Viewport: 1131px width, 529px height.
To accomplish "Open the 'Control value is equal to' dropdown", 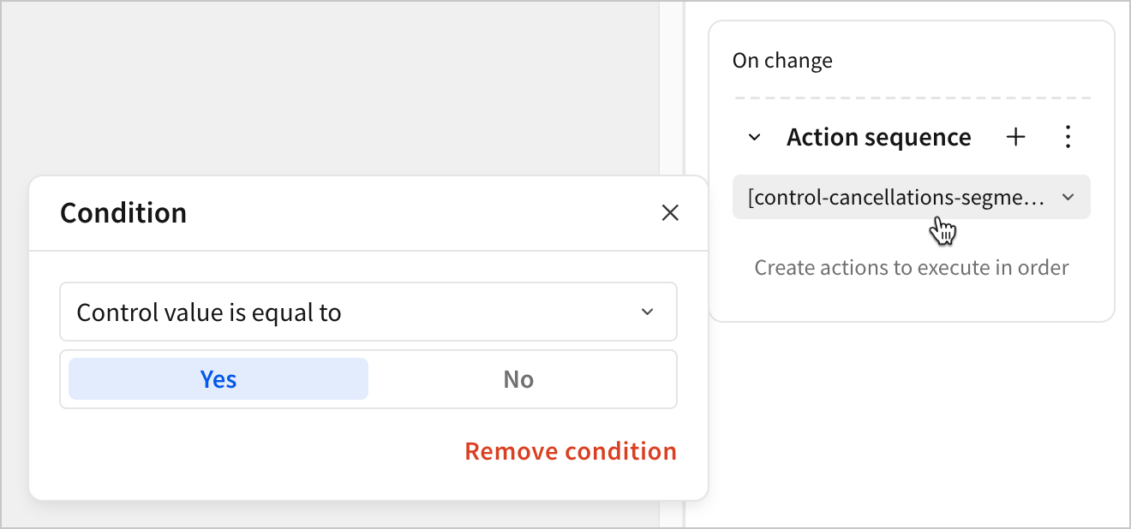I will [x=368, y=312].
